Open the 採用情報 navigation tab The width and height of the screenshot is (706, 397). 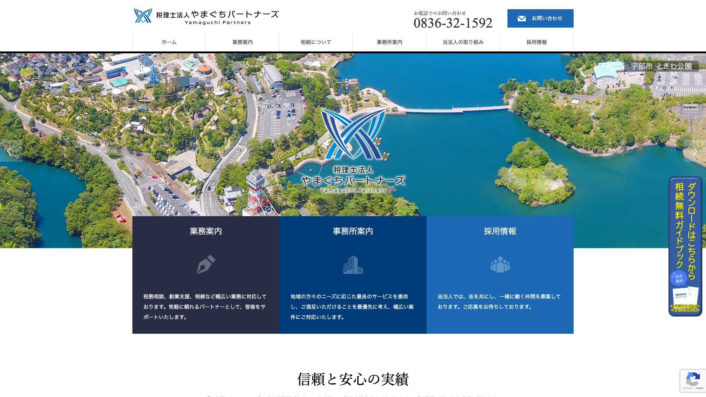point(537,42)
